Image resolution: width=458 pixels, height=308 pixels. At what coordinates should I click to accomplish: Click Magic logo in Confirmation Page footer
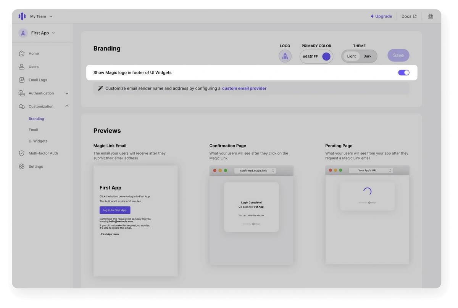256,224
